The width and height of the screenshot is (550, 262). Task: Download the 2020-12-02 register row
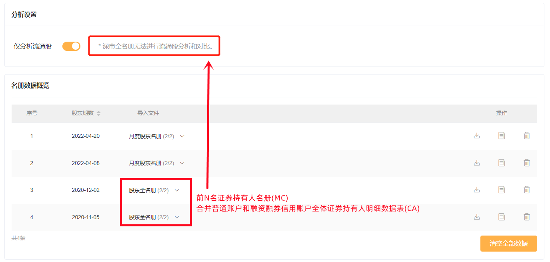476,189
